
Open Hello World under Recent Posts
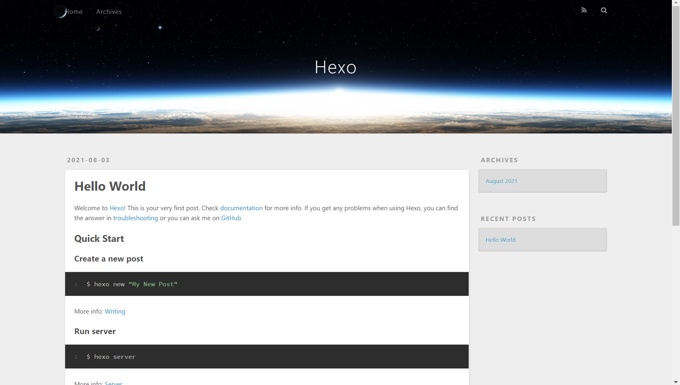500,240
